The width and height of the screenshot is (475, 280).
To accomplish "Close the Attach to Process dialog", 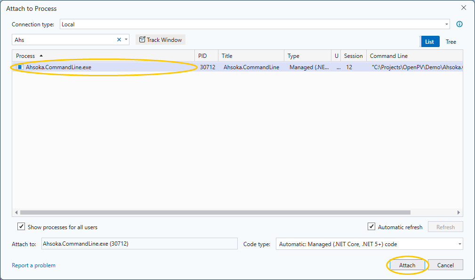I will [x=464, y=8].
